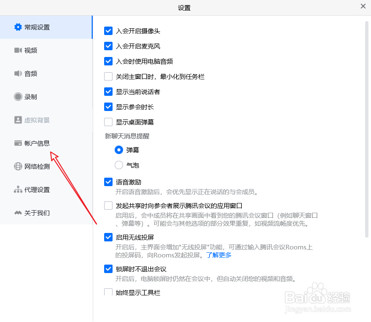This screenshot has height=322, width=371.
Task: Click the network tree icon beside 代理设置
Action: 18,189
